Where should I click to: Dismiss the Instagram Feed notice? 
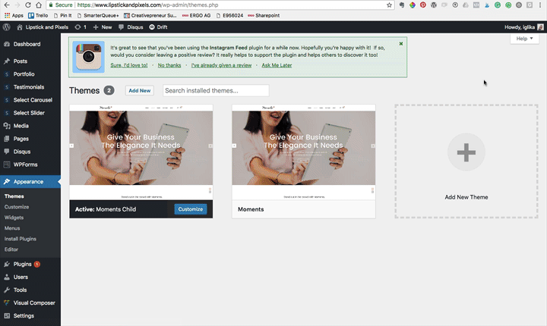[x=401, y=43]
